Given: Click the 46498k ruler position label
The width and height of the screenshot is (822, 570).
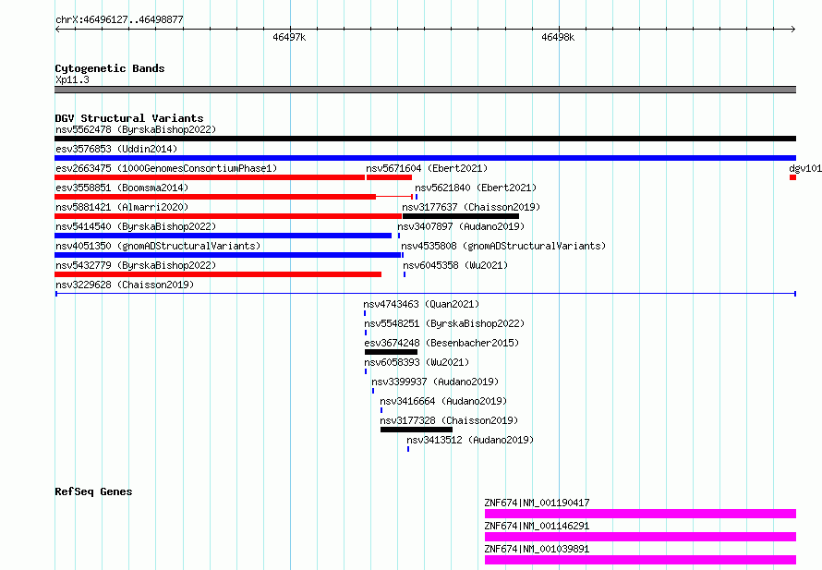Looking at the screenshot, I should (x=558, y=37).
